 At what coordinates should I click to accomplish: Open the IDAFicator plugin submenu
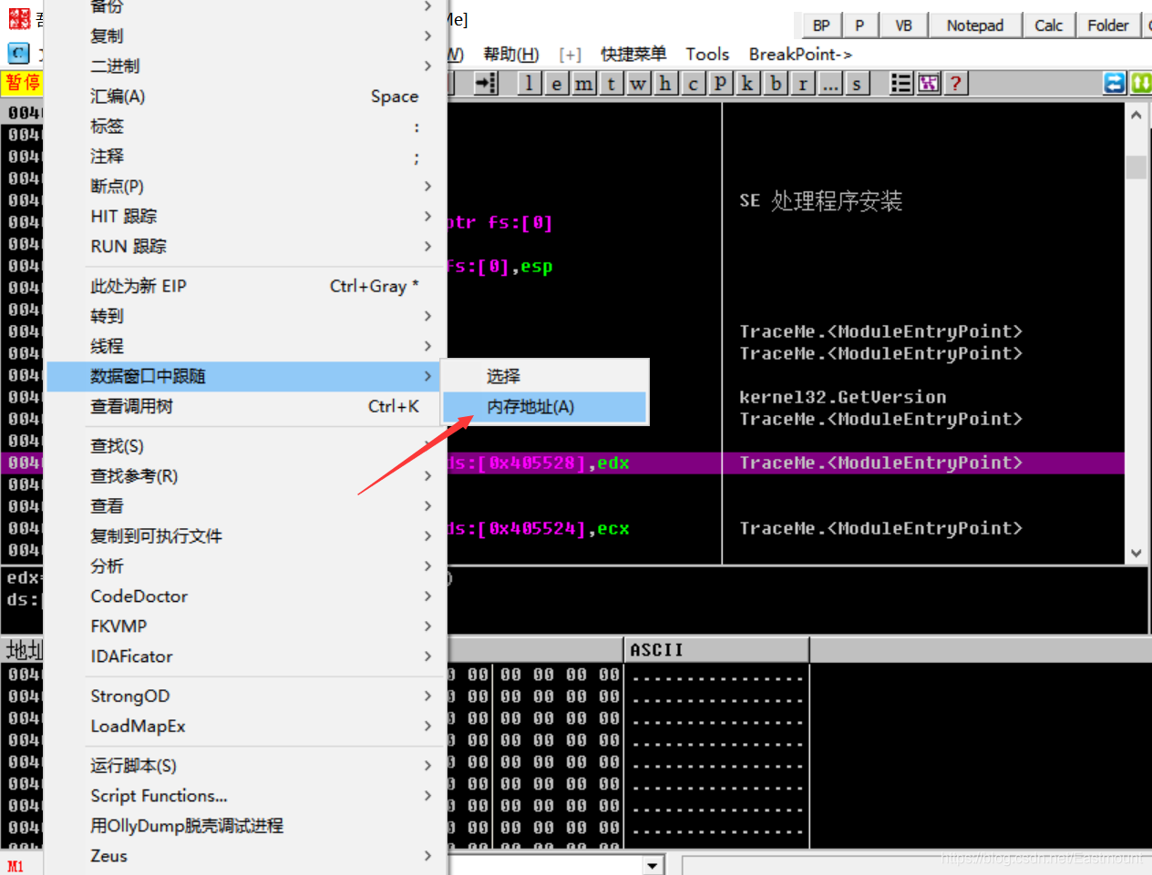(x=246, y=656)
